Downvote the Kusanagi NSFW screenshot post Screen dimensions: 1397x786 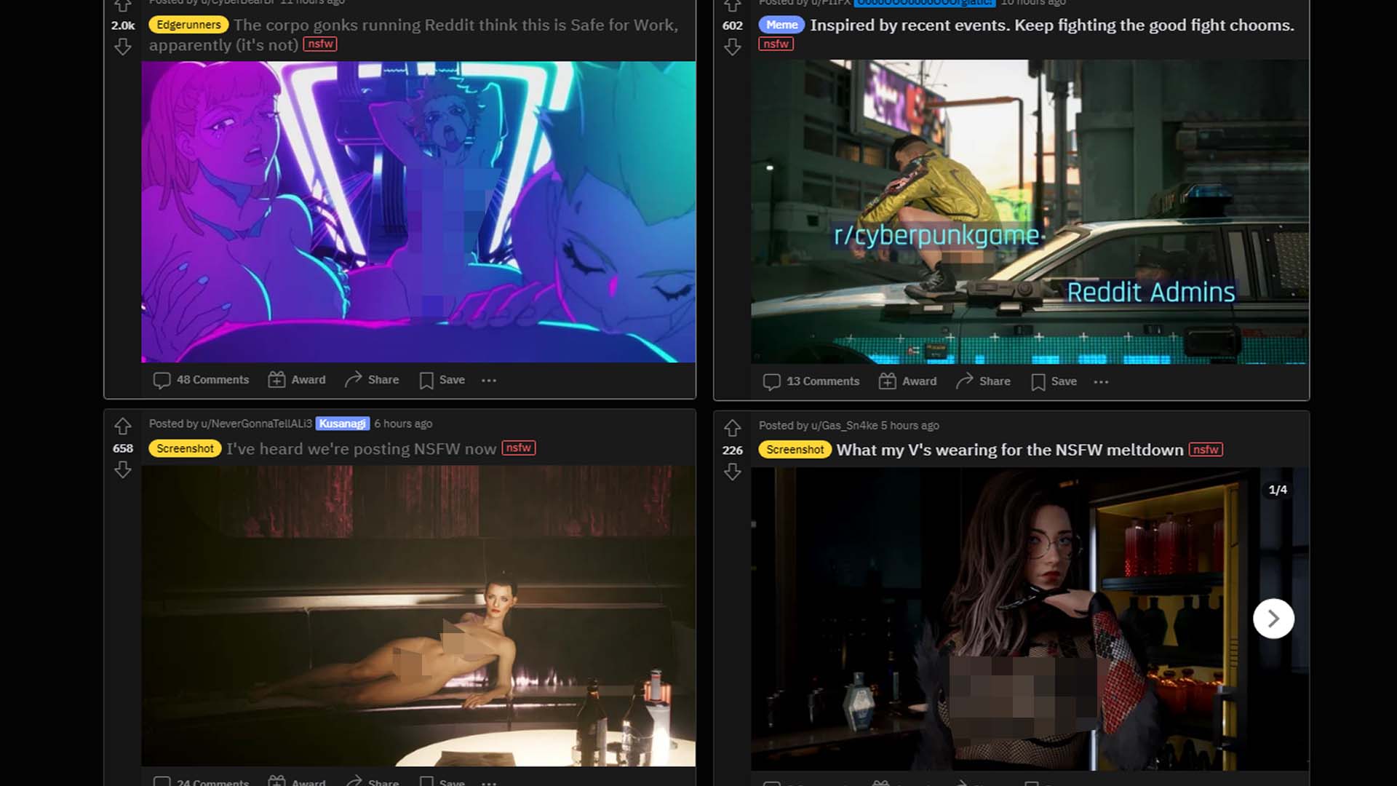point(122,470)
